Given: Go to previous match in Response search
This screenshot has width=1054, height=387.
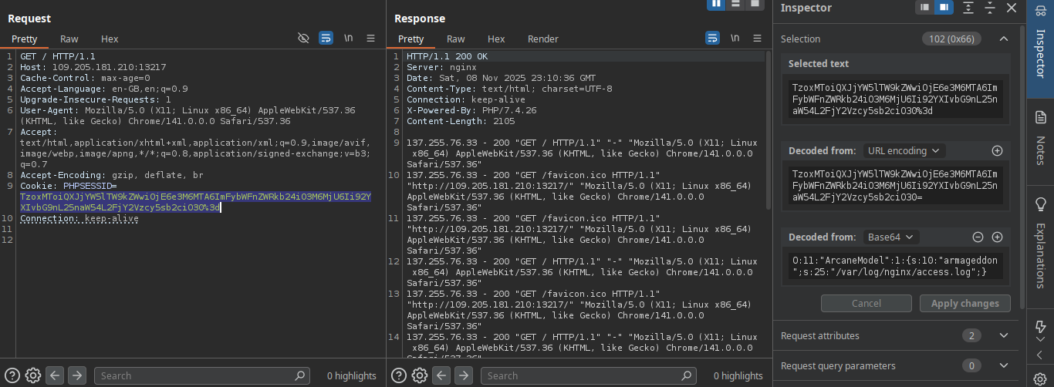Looking at the screenshot, I should coord(441,375).
